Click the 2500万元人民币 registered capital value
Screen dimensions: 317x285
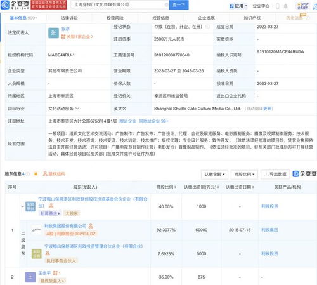pyautogui.click(x=169, y=39)
